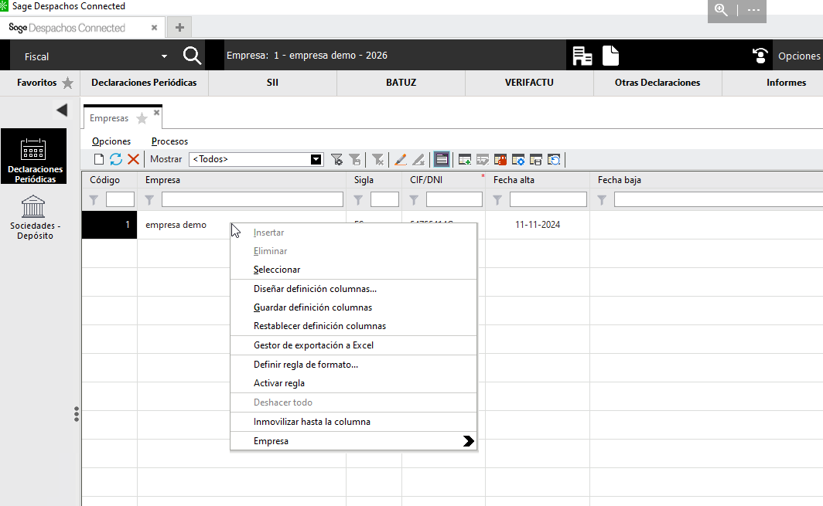Select Diseñar definición columnas menu entry

(315, 289)
